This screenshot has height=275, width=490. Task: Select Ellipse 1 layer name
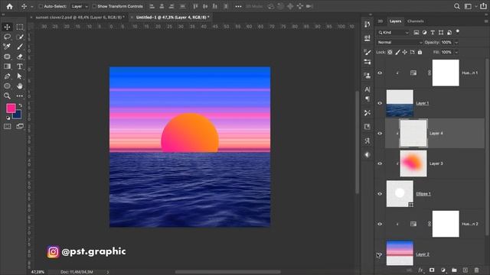pyautogui.click(x=423, y=193)
